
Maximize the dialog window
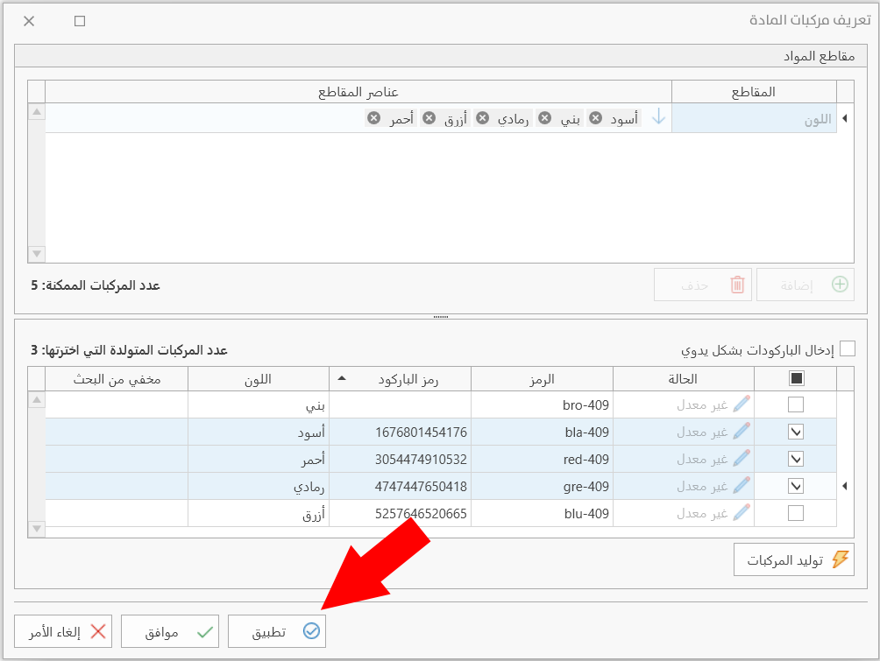(x=80, y=21)
